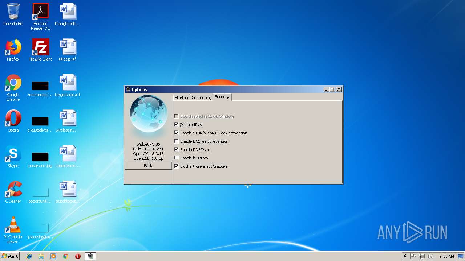Open the Skype desktop shortcut

pos(13,157)
